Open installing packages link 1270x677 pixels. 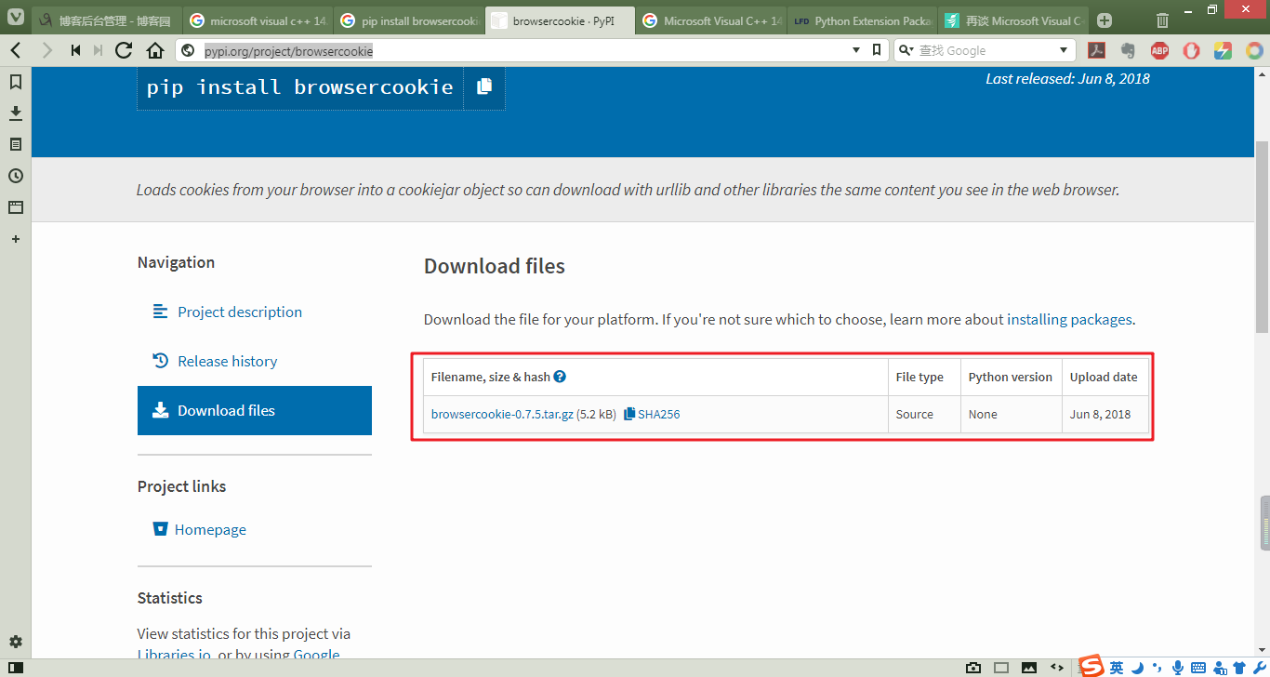[1069, 319]
